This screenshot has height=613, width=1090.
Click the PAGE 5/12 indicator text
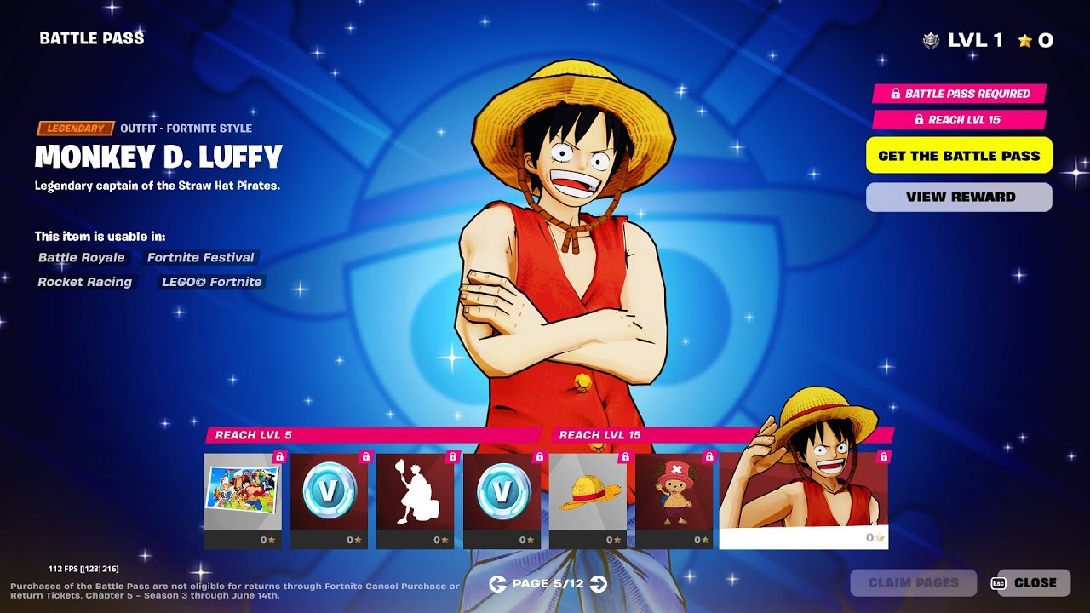[548, 584]
